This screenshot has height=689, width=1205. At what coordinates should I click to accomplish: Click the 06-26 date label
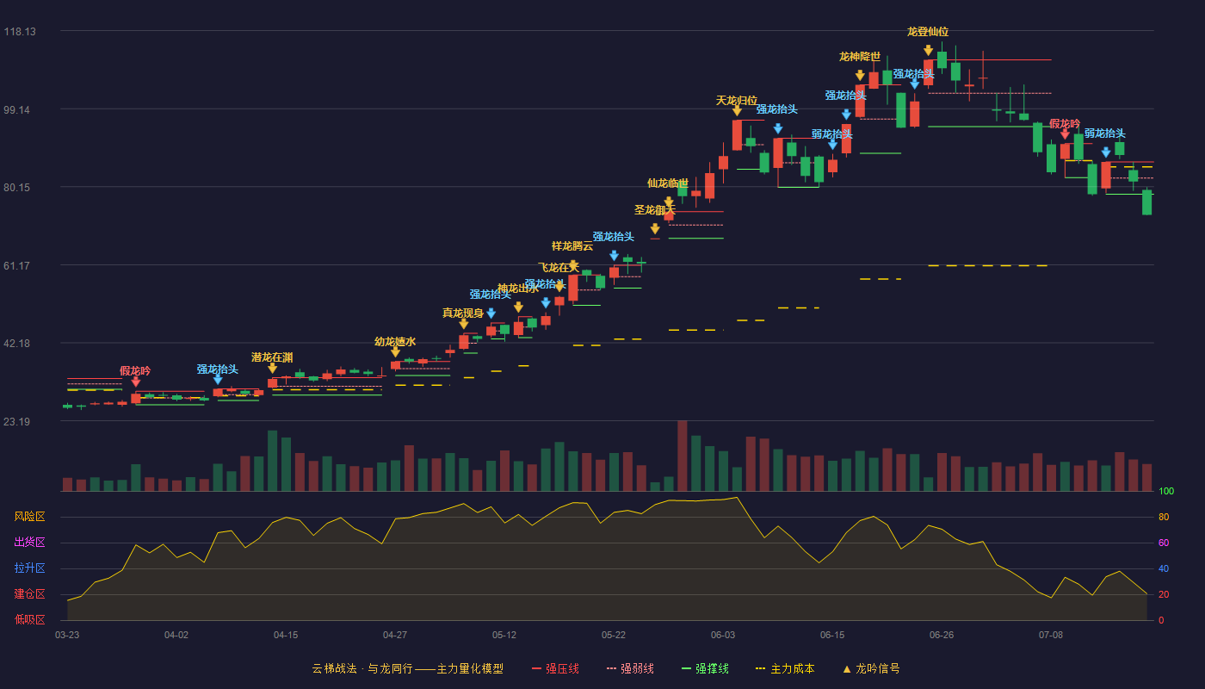[x=942, y=635]
